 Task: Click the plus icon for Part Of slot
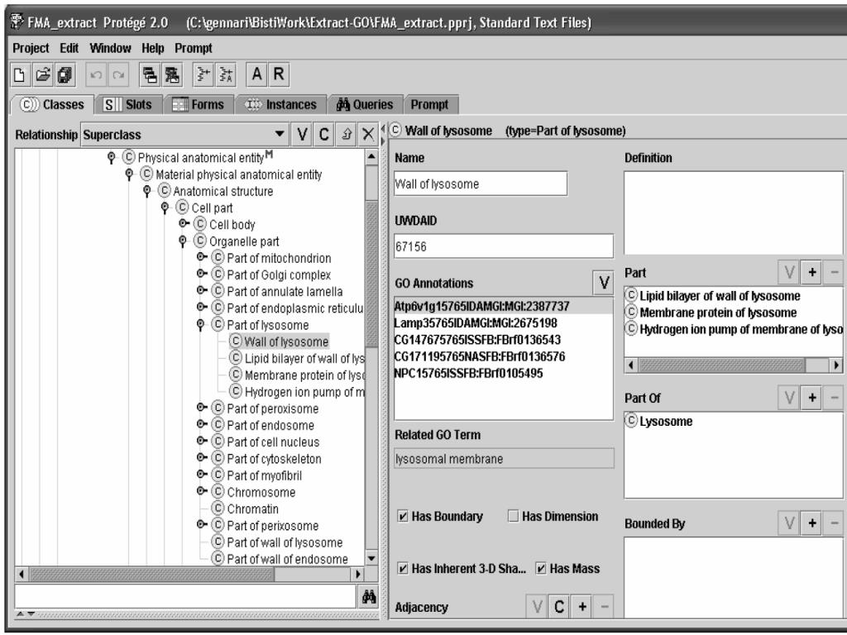(x=812, y=398)
